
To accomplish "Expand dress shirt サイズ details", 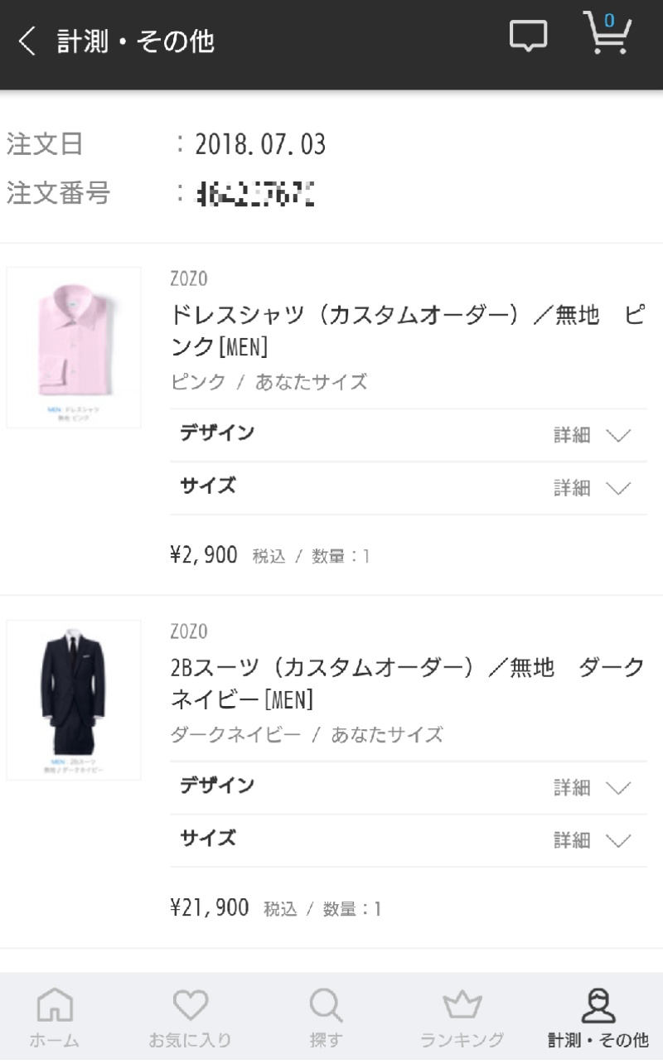I will (592, 488).
